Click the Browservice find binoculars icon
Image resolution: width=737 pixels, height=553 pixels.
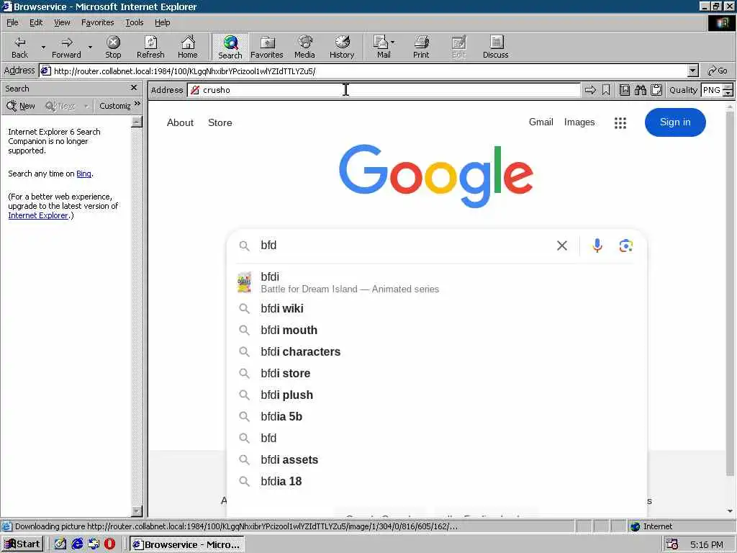640,90
